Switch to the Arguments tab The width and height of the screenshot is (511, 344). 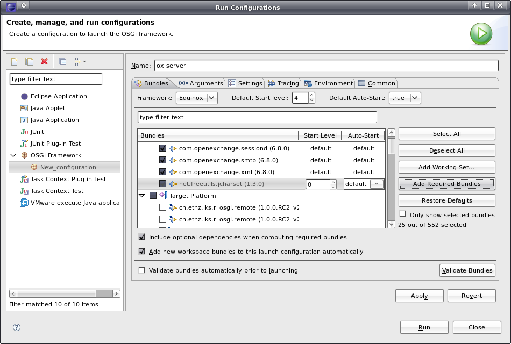(x=201, y=83)
